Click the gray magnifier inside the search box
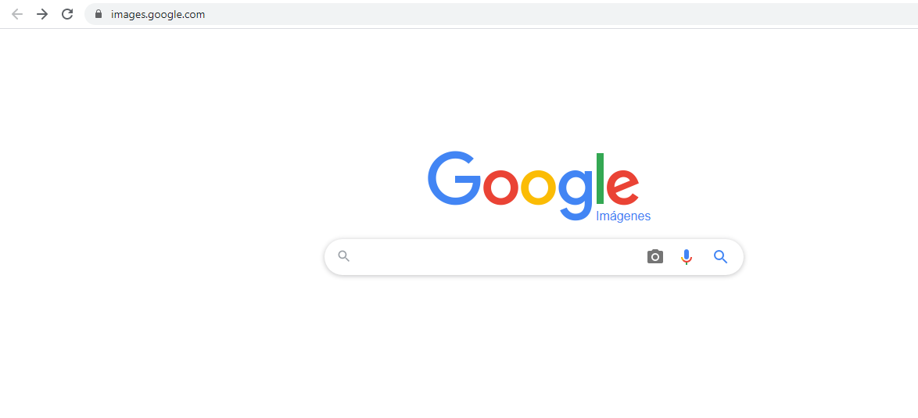Image resolution: width=918 pixels, height=418 pixels. (x=344, y=256)
